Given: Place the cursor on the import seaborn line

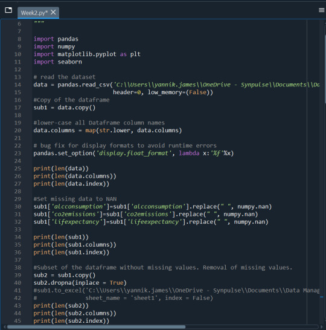Looking at the screenshot, I should [57, 62].
